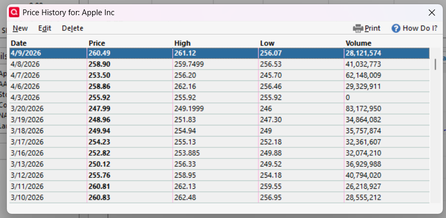The height and width of the screenshot is (218, 446).
Task: Click price value 247.99
Action: pos(99,109)
